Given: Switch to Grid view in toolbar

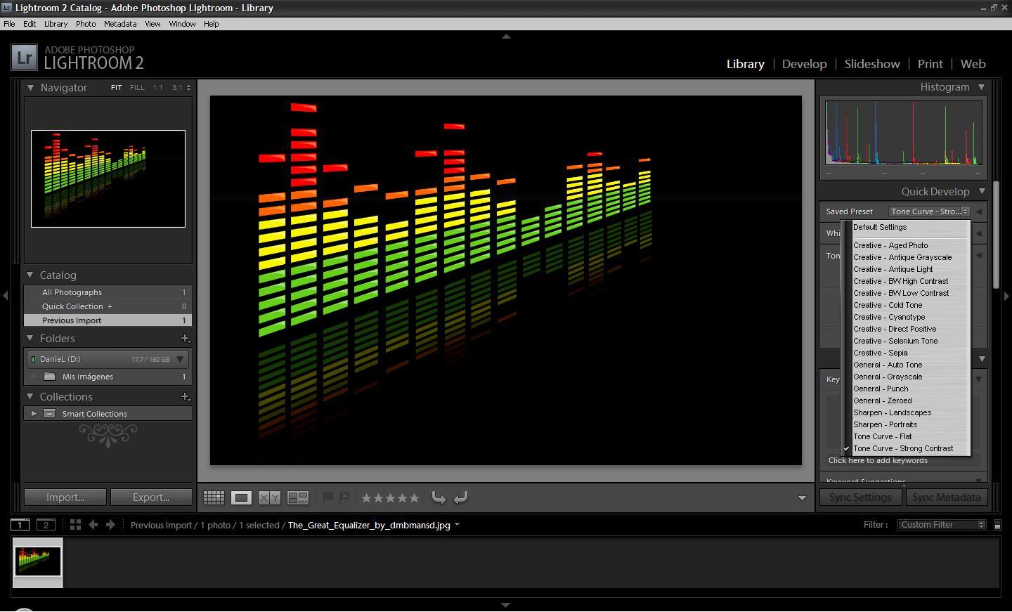Looking at the screenshot, I should click(214, 497).
